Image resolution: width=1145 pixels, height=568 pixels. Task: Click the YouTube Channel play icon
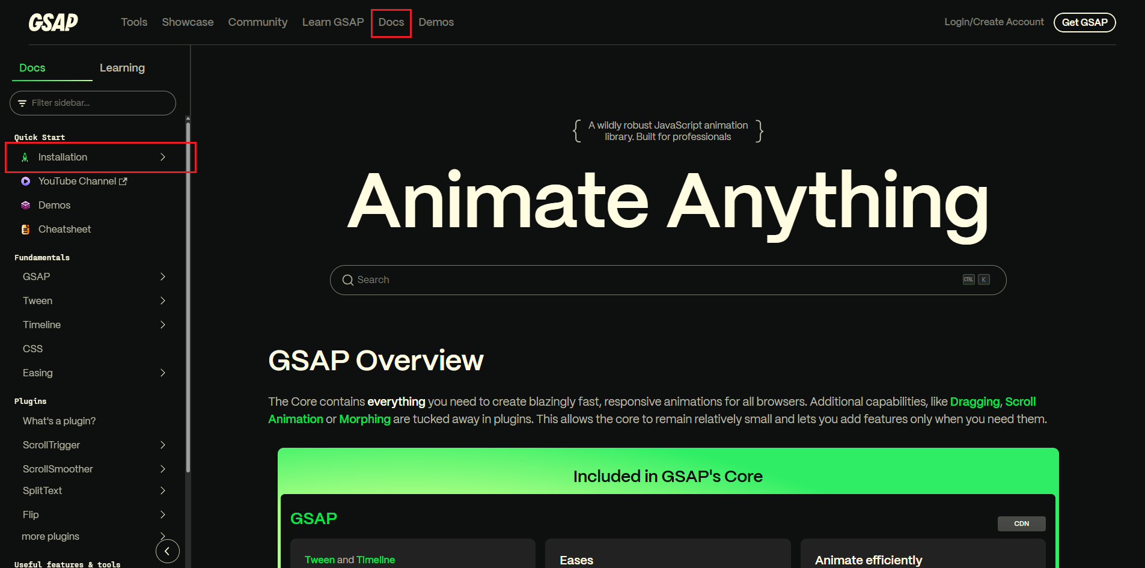coord(25,182)
